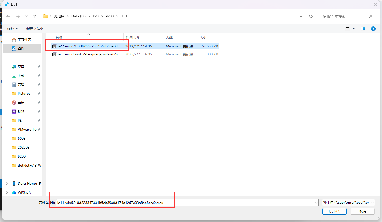Image resolution: width=382 pixels, height=222 pixels.
Task: Create a 新建文件夹
Action: click(35, 29)
